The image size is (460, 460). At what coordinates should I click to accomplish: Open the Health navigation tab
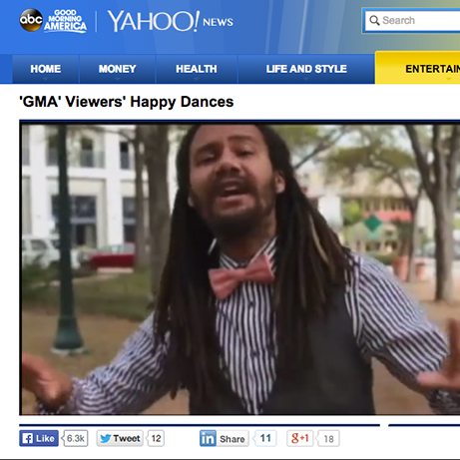pos(197,69)
